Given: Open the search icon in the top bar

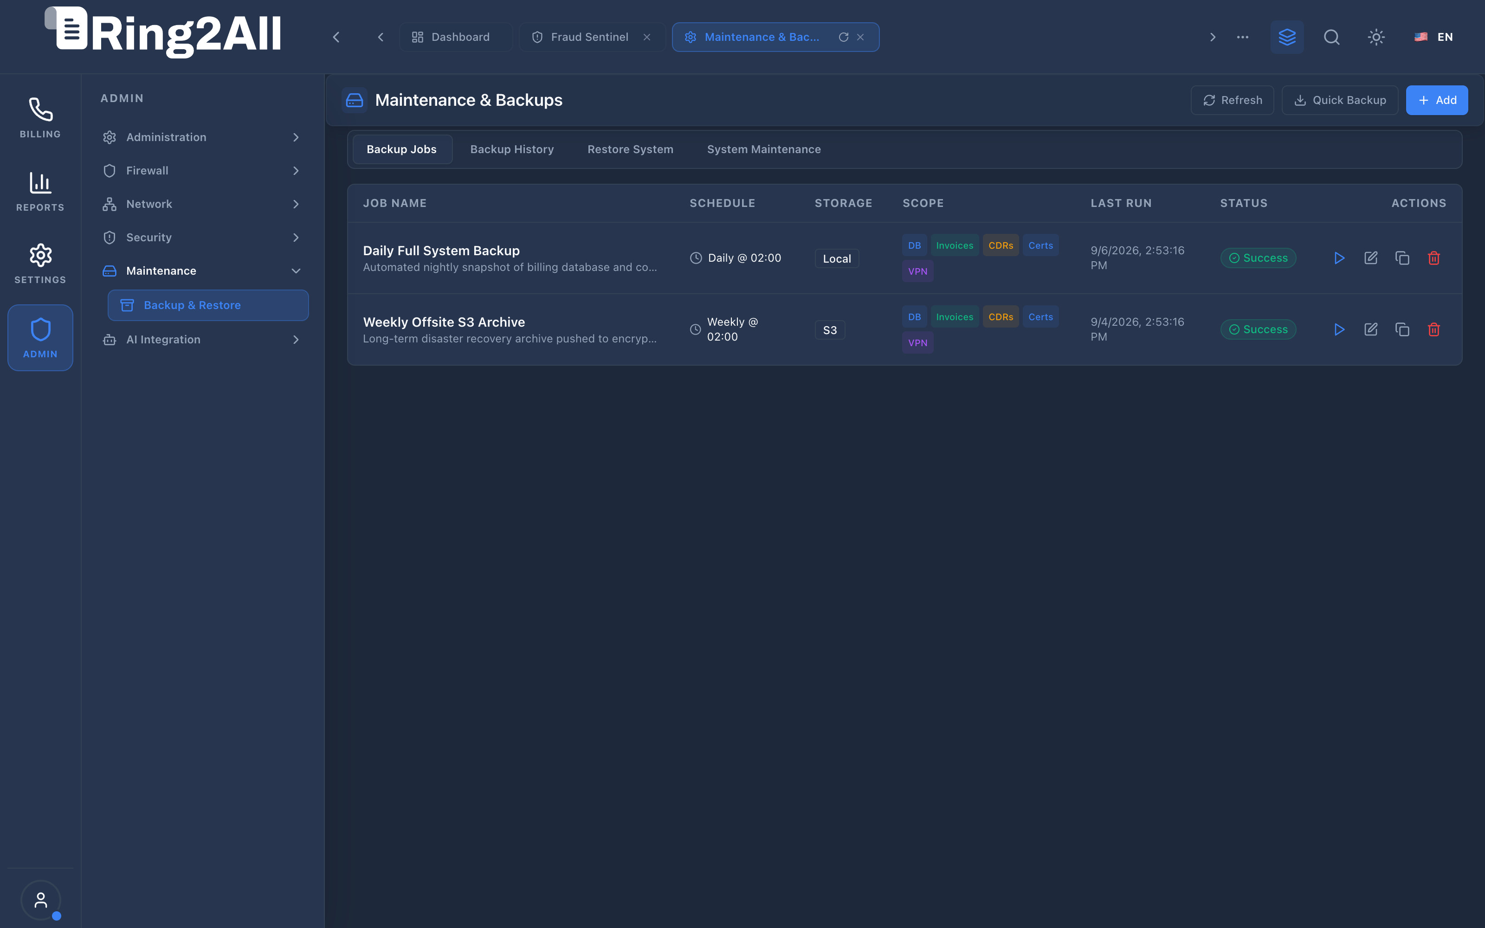Looking at the screenshot, I should tap(1331, 37).
